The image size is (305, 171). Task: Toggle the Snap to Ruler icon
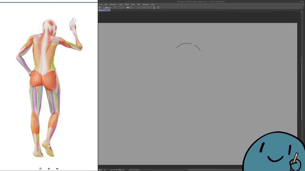144,8
